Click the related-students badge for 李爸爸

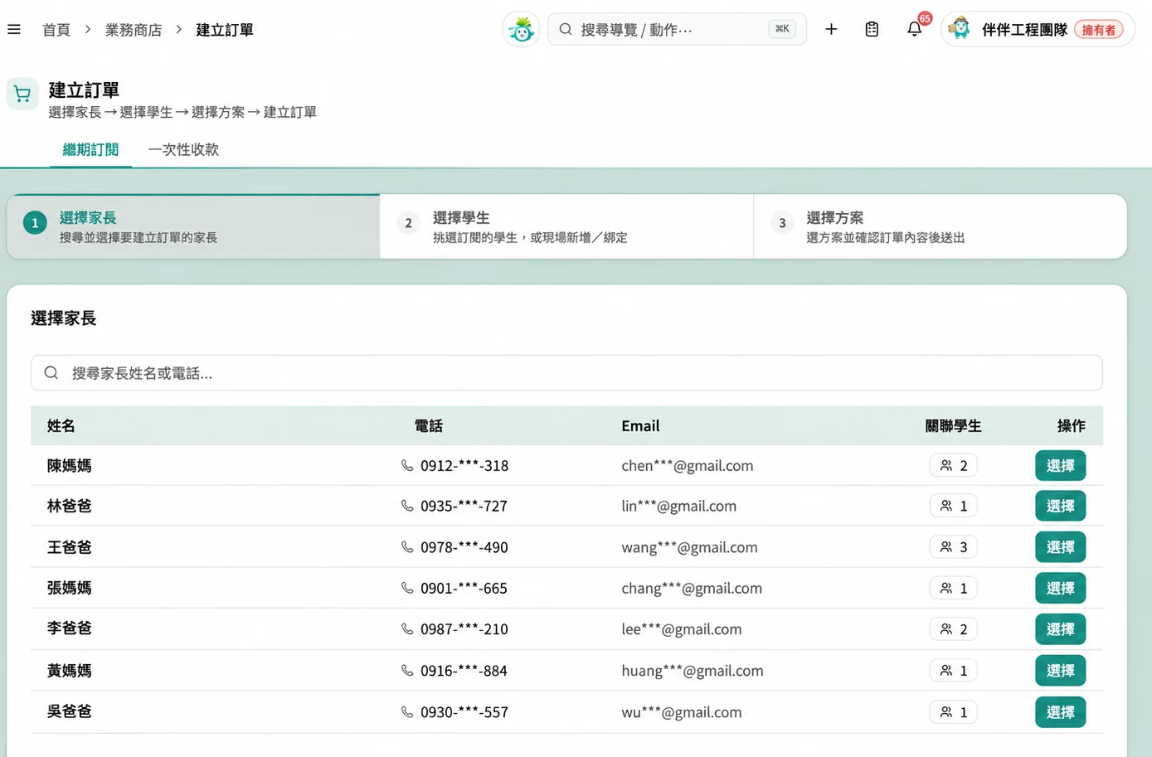tap(953, 629)
